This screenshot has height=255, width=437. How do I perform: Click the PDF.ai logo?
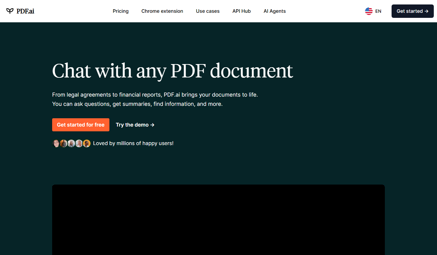(20, 11)
